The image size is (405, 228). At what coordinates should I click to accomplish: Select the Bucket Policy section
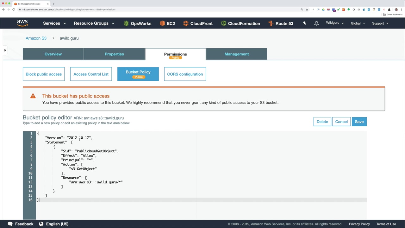(x=138, y=74)
